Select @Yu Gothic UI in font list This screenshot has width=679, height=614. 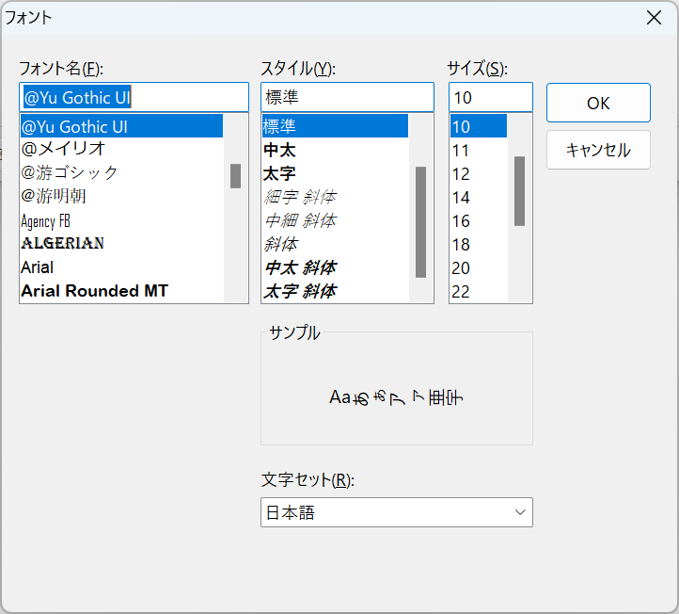tap(121, 126)
